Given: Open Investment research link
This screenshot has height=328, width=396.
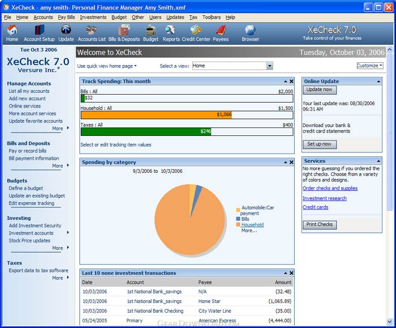Looking at the screenshot, I should click(x=325, y=198).
